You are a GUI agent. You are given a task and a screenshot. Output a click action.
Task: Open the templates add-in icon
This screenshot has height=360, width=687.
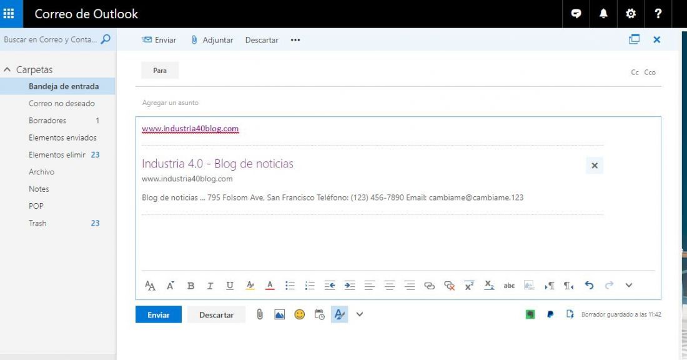pos(570,314)
